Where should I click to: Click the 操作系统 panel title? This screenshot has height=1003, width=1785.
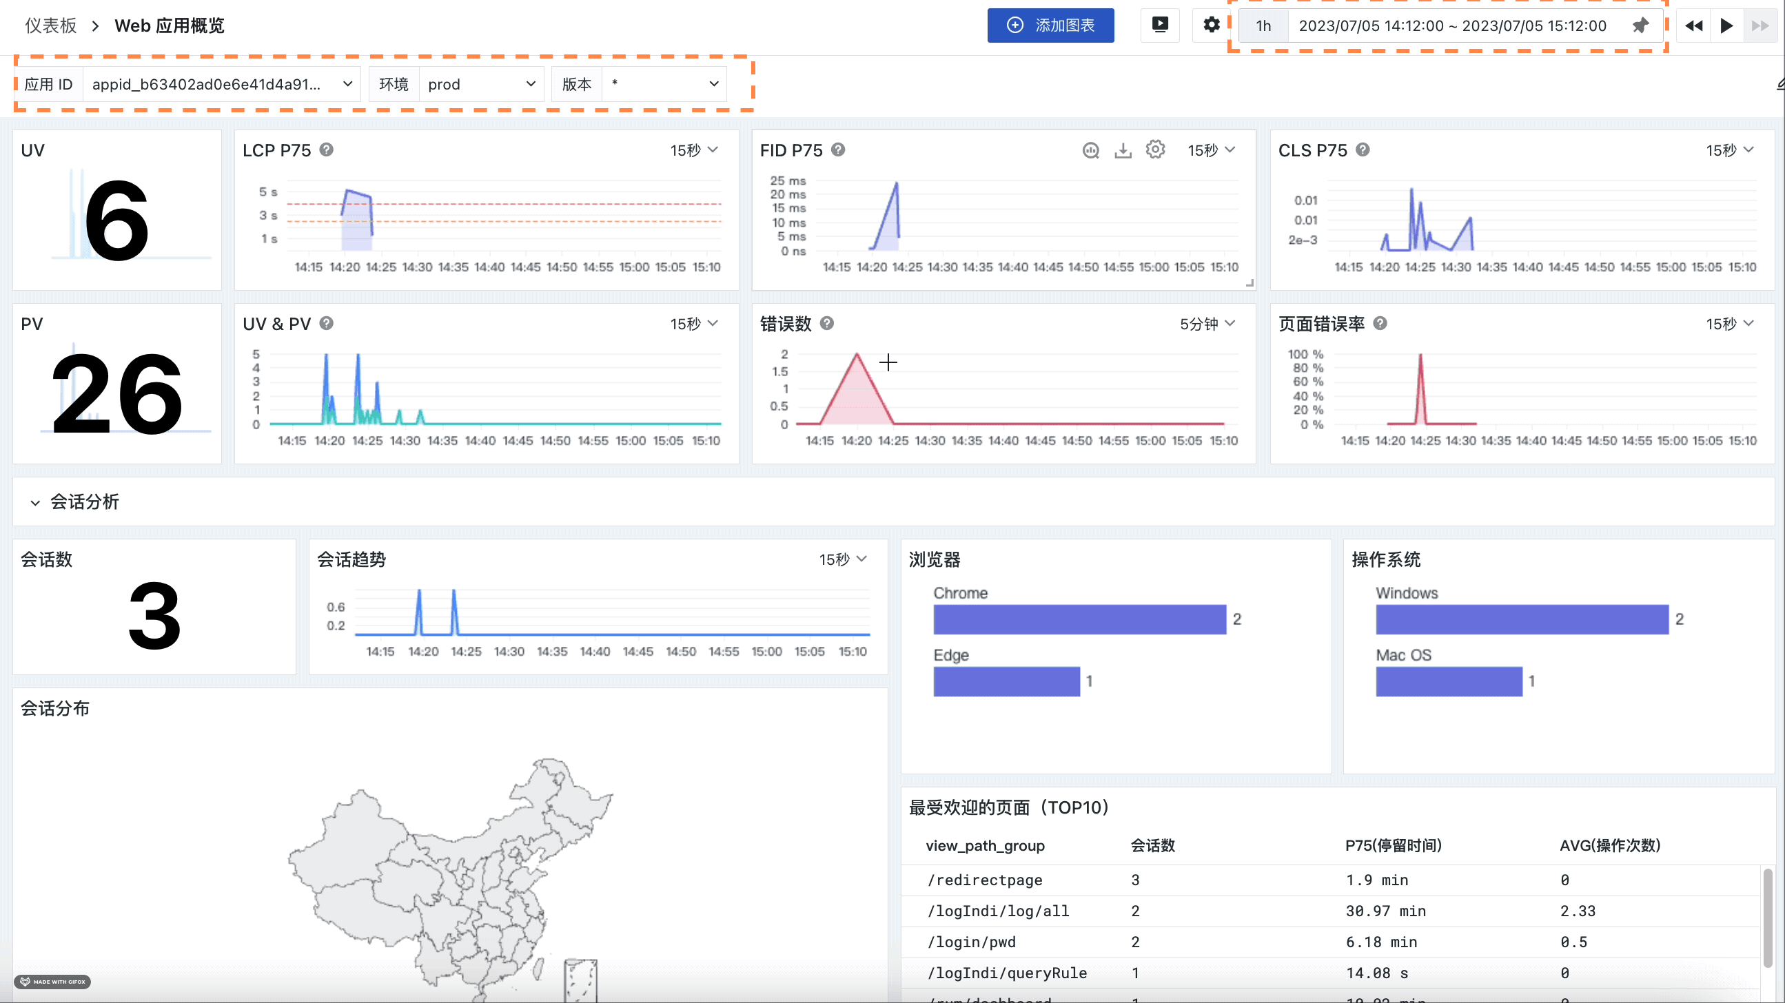pos(1386,559)
